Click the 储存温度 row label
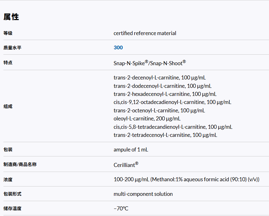 coord(12,209)
